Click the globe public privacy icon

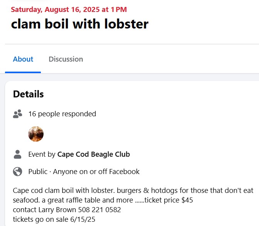[x=17, y=172]
